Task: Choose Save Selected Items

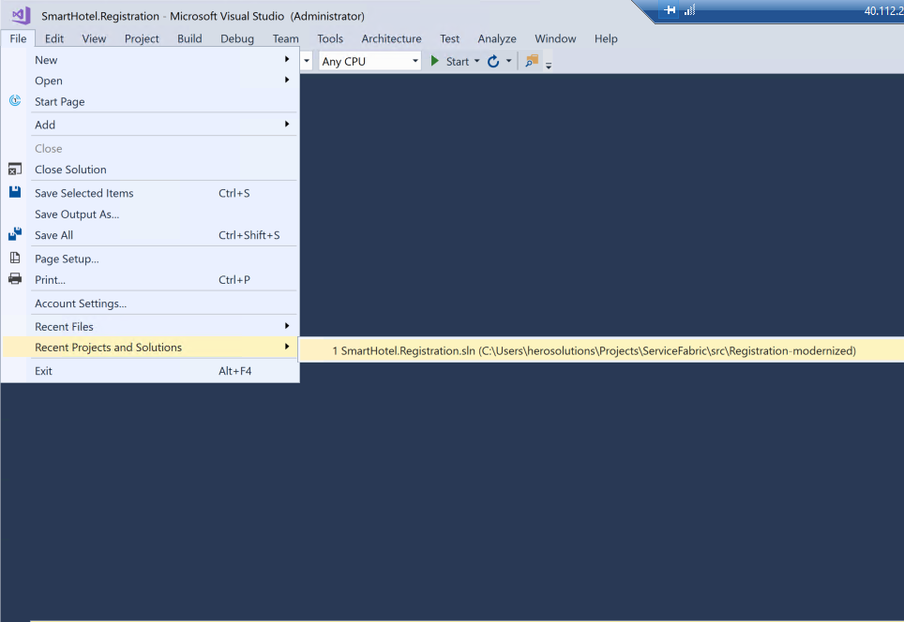Action: click(150, 193)
